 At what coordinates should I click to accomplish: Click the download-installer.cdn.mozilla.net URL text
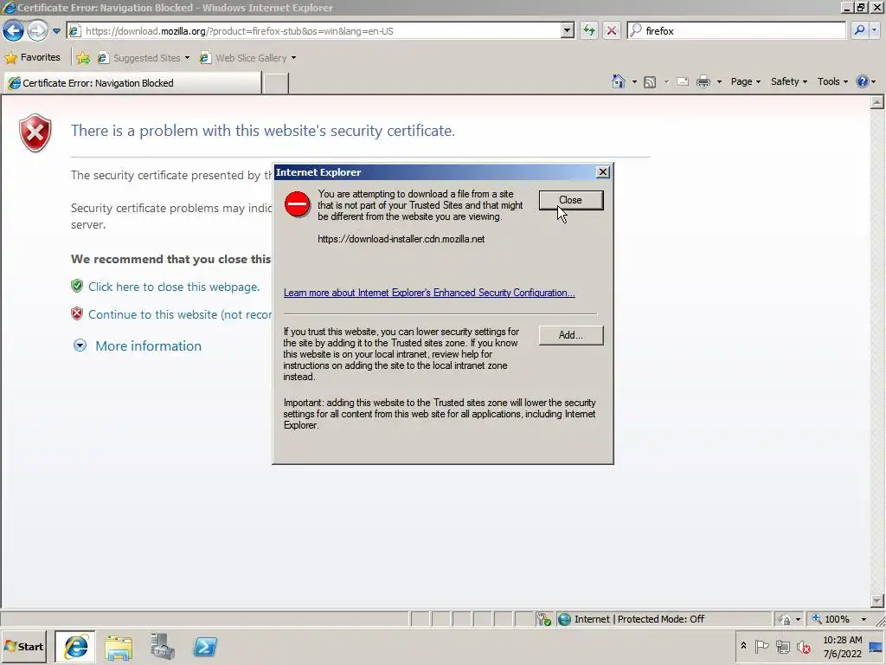(401, 239)
